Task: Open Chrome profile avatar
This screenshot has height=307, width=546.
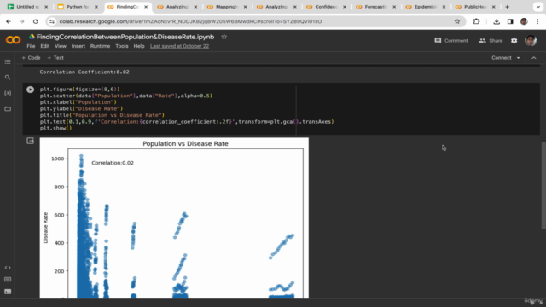Action: [x=524, y=21]
